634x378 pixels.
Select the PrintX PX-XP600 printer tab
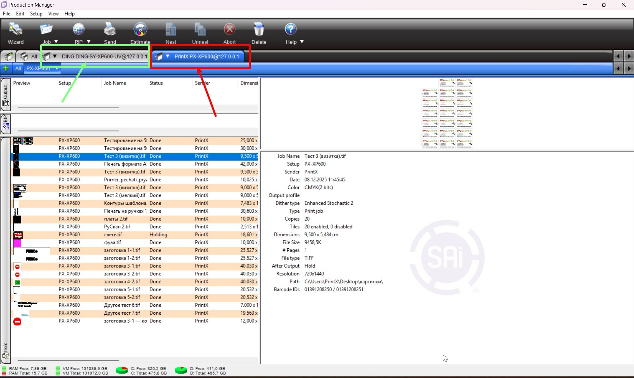tap(206, 56)
